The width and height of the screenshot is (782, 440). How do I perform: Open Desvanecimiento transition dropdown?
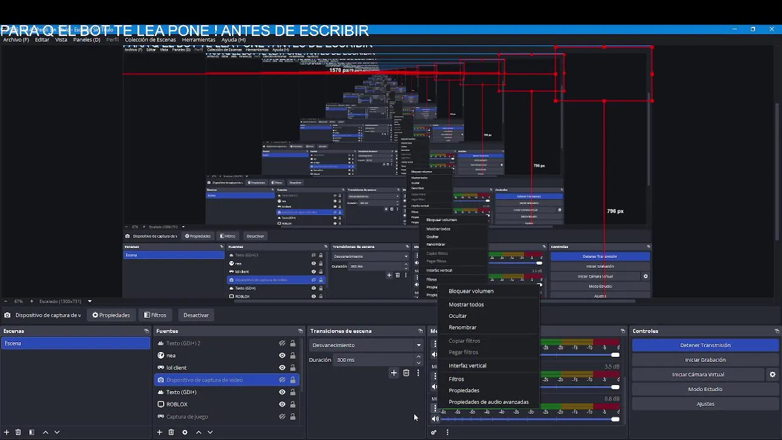coord(366,345)
